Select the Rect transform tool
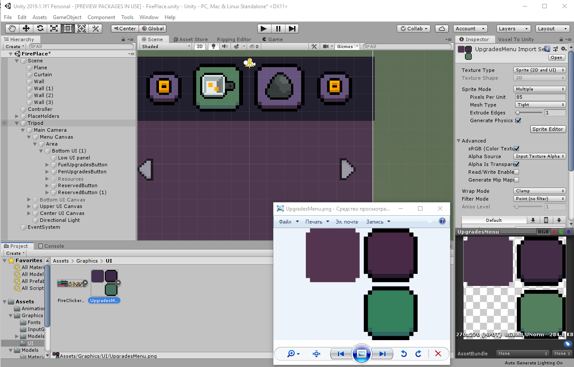Image resolution: width=574 pixels, height=367 pixels. (68, 29)
